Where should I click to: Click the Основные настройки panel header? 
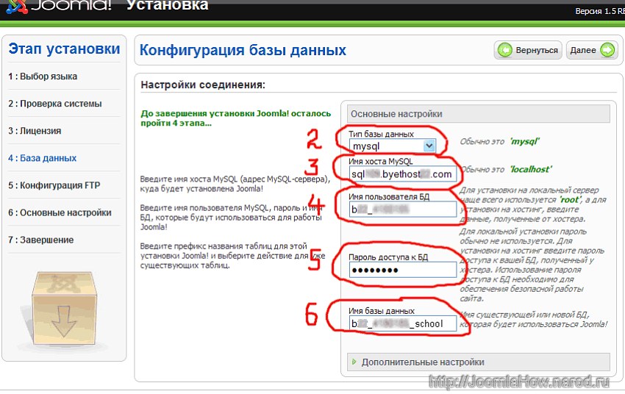479,114
